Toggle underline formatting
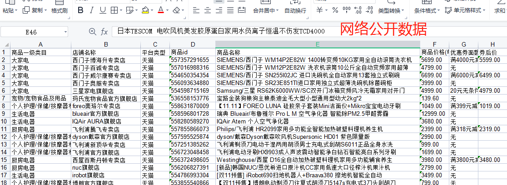The height and width of the screenshot is (185, 507). (103, 10)
